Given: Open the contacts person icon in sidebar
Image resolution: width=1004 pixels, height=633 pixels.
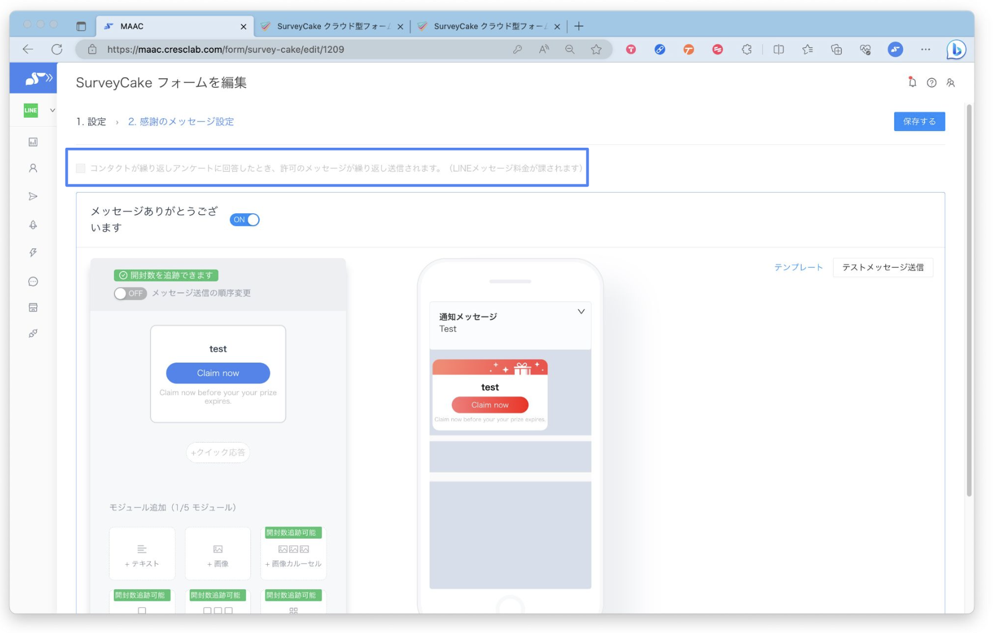Looking at the screenshot, I should 33,168.
